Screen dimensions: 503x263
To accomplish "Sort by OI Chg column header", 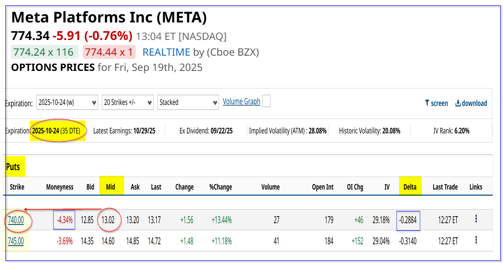I will pos(355,187).
